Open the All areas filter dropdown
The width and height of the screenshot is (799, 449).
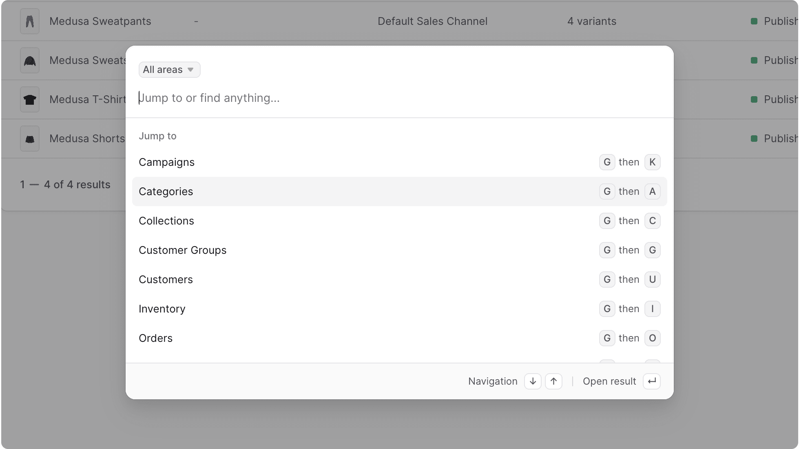tap(169, 69)
